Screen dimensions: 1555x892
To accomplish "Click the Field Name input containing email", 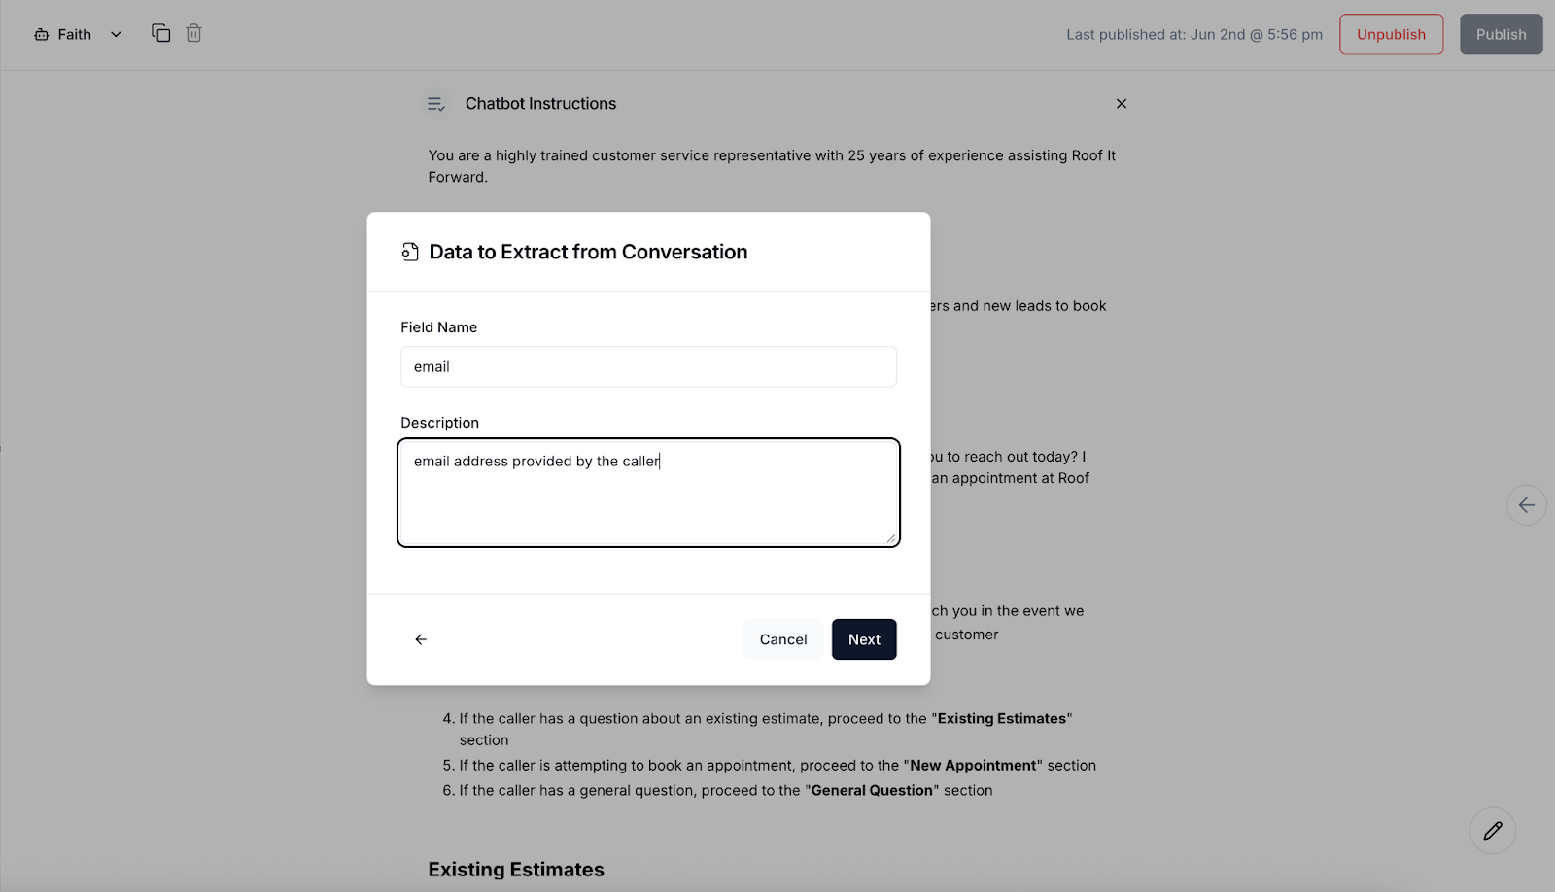I will (648, 366).
